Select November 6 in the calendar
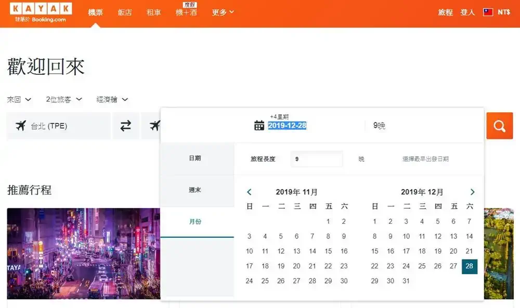The image size is (520, 308). (x=296, y=236)
